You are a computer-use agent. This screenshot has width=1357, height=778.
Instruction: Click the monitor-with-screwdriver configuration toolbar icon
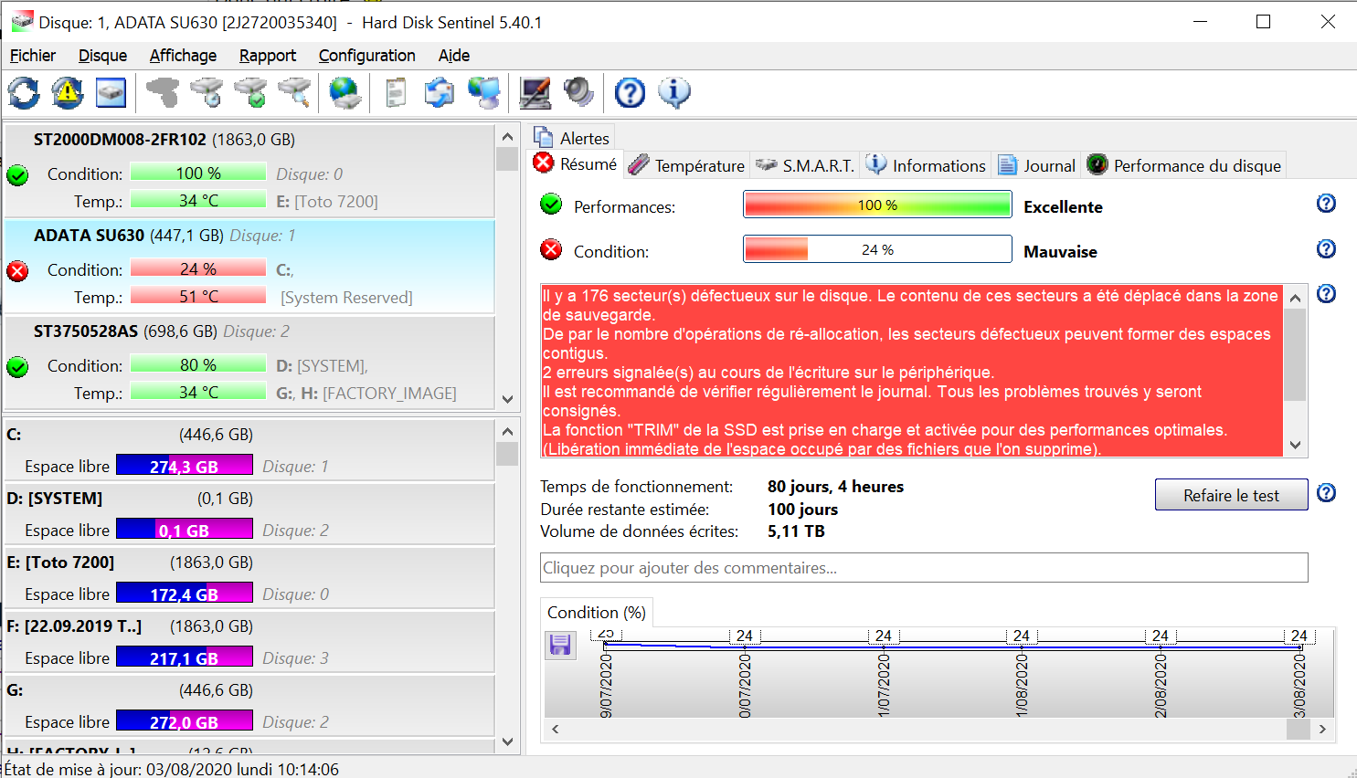pyautogui.click(x=535, y=92)
